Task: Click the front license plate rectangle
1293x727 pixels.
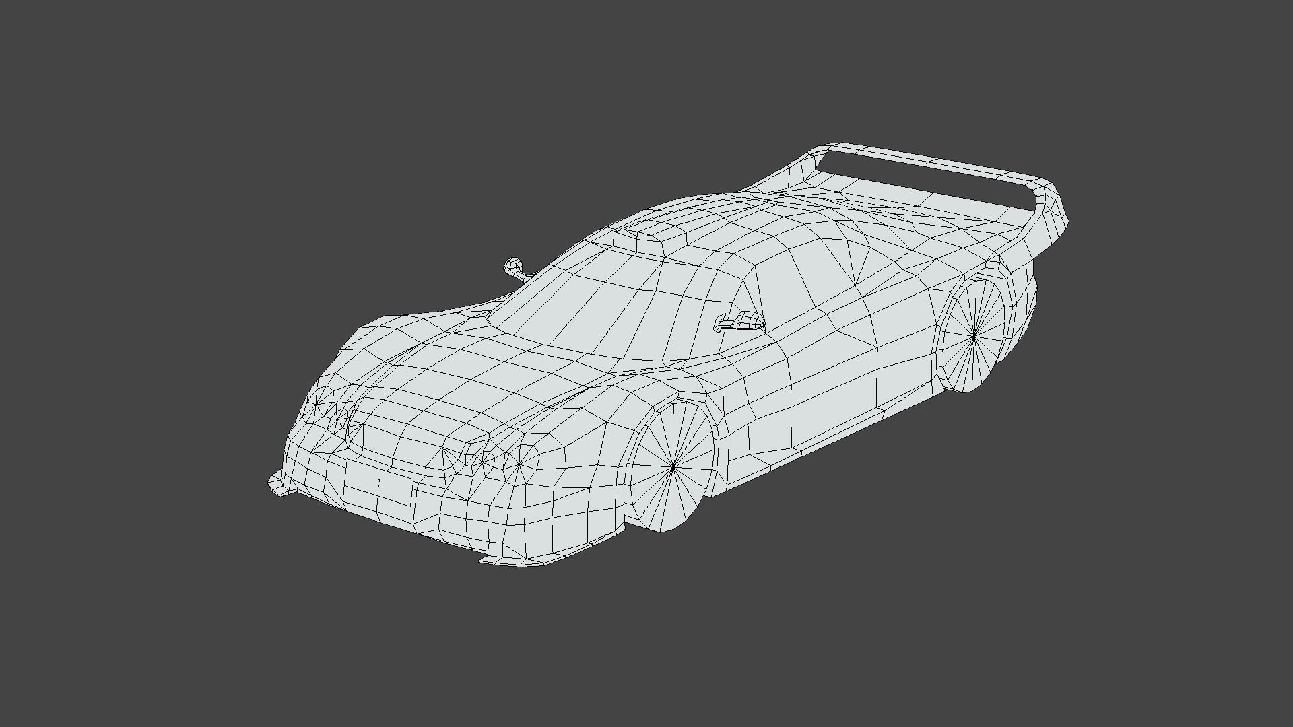Action: (x=378, y=483)
